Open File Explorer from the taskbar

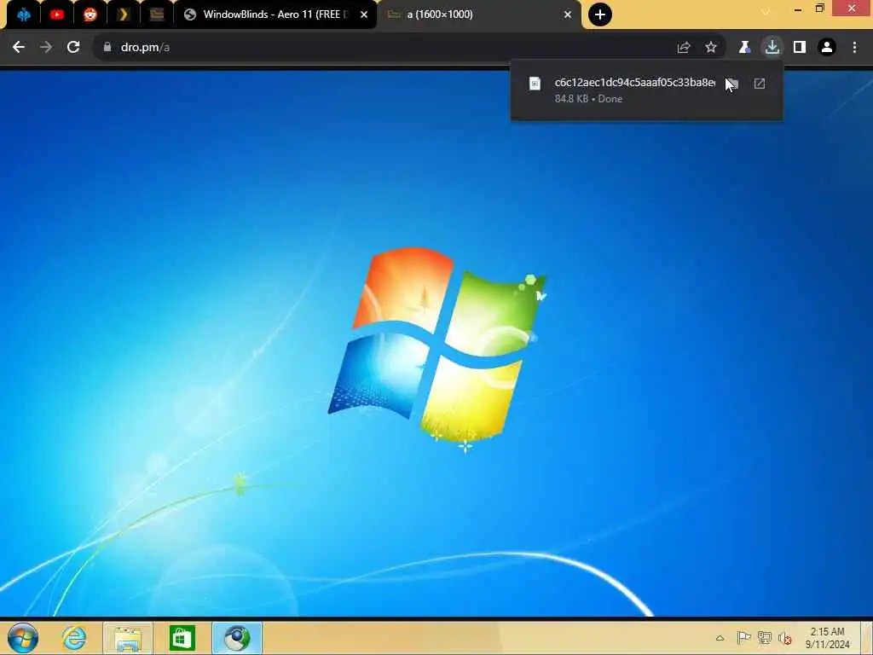click(128, 638)
